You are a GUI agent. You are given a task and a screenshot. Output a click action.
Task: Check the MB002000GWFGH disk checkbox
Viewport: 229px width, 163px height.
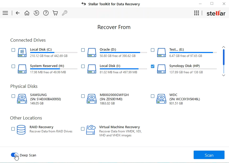pos(83,96)
